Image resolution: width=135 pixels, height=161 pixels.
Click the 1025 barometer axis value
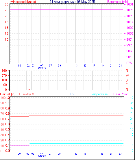(130, 10)
